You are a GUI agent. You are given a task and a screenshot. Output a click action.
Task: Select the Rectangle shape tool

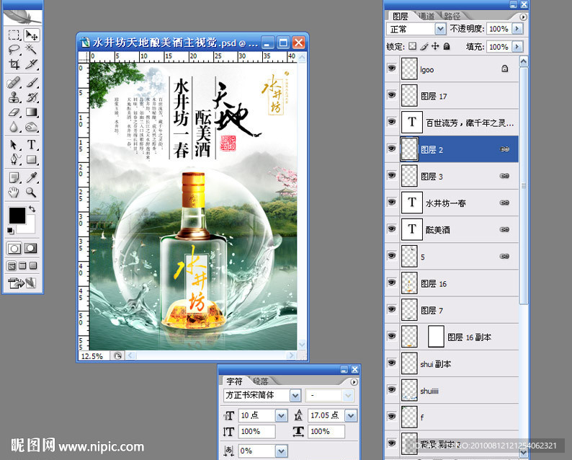click(32, 159)
